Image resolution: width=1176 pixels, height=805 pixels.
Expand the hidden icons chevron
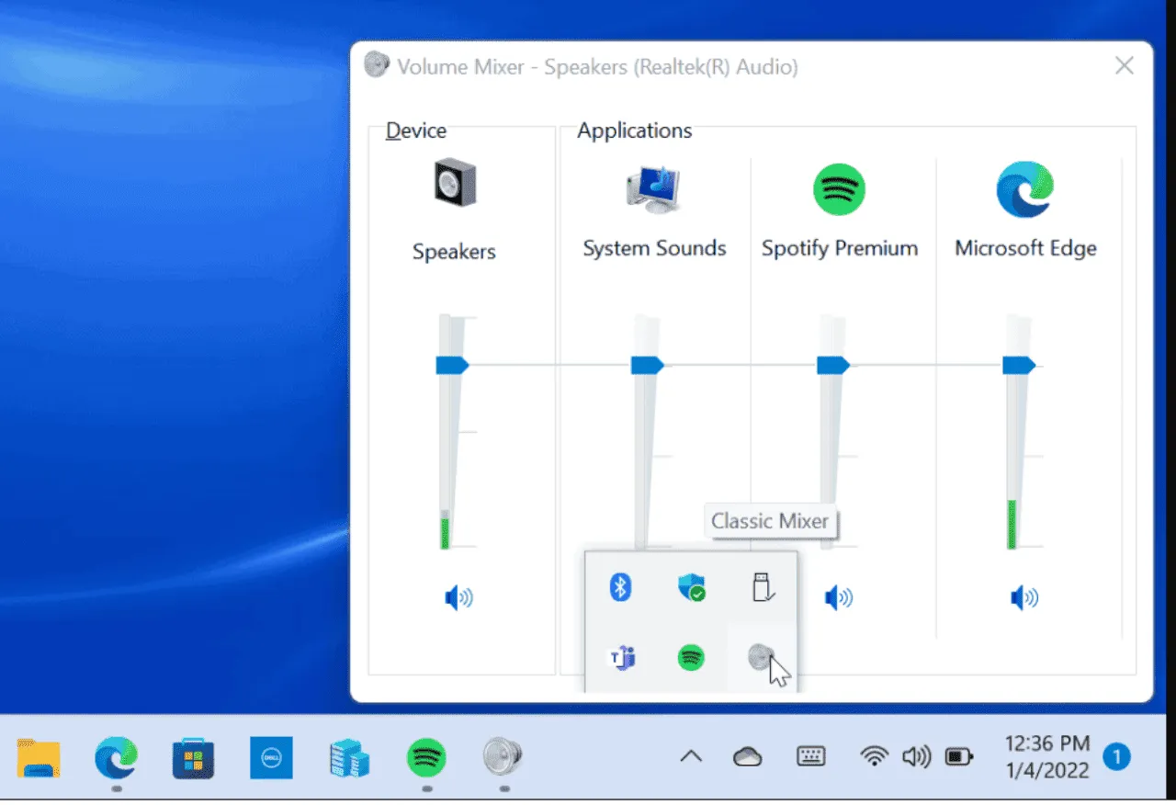[x=691, y=755]
